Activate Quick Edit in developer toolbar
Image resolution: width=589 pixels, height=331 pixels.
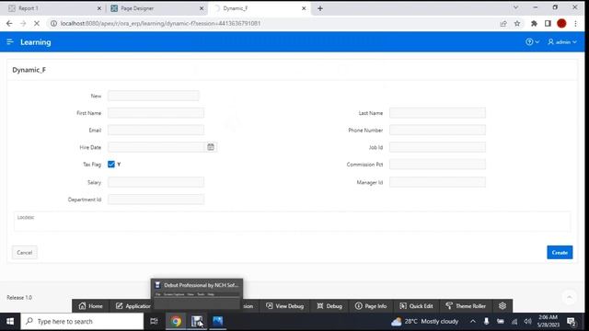[x=416, y=306]
